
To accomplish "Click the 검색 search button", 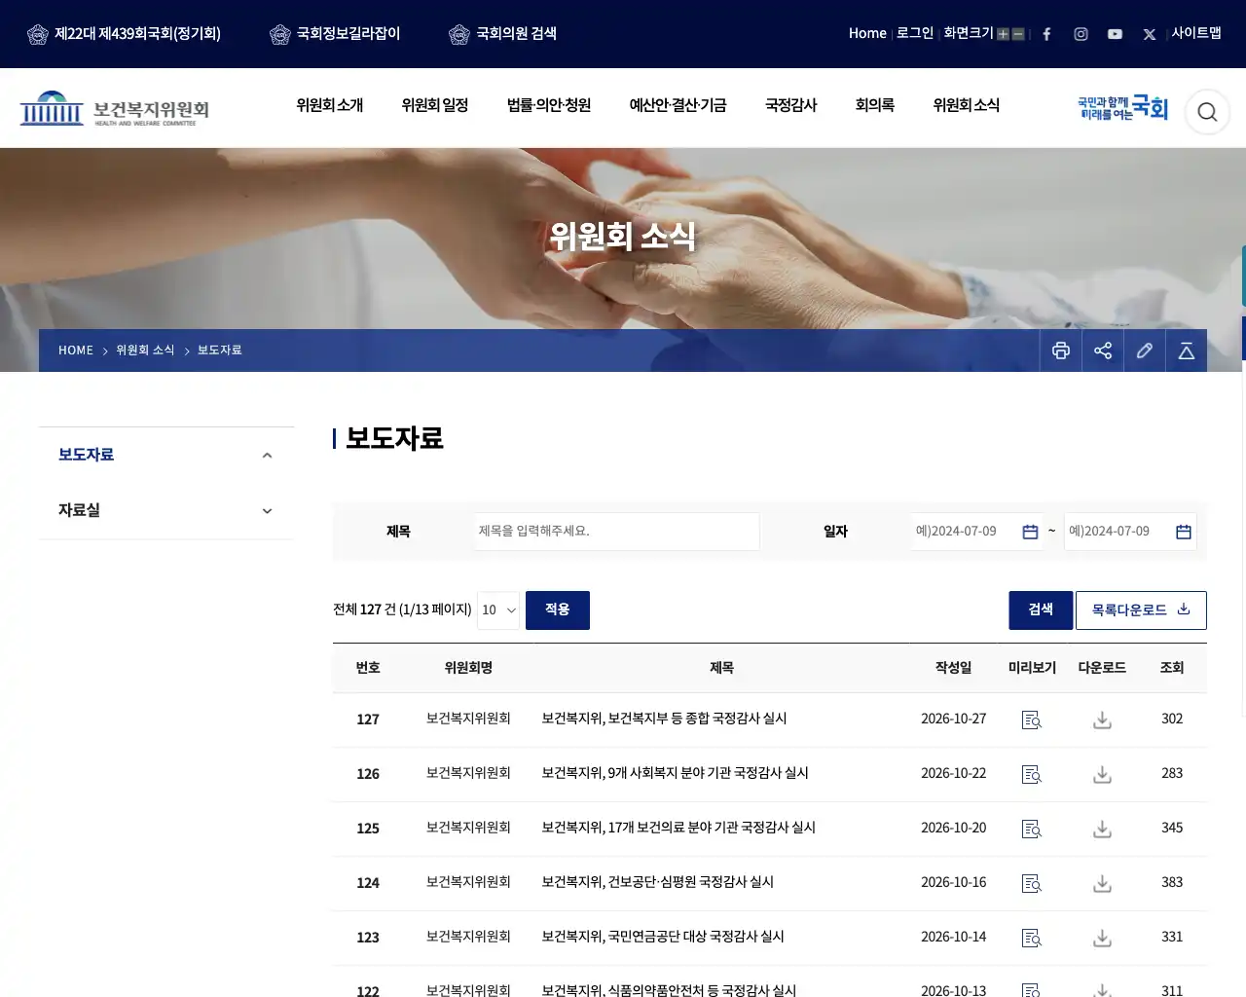I will click(1041, 610).
